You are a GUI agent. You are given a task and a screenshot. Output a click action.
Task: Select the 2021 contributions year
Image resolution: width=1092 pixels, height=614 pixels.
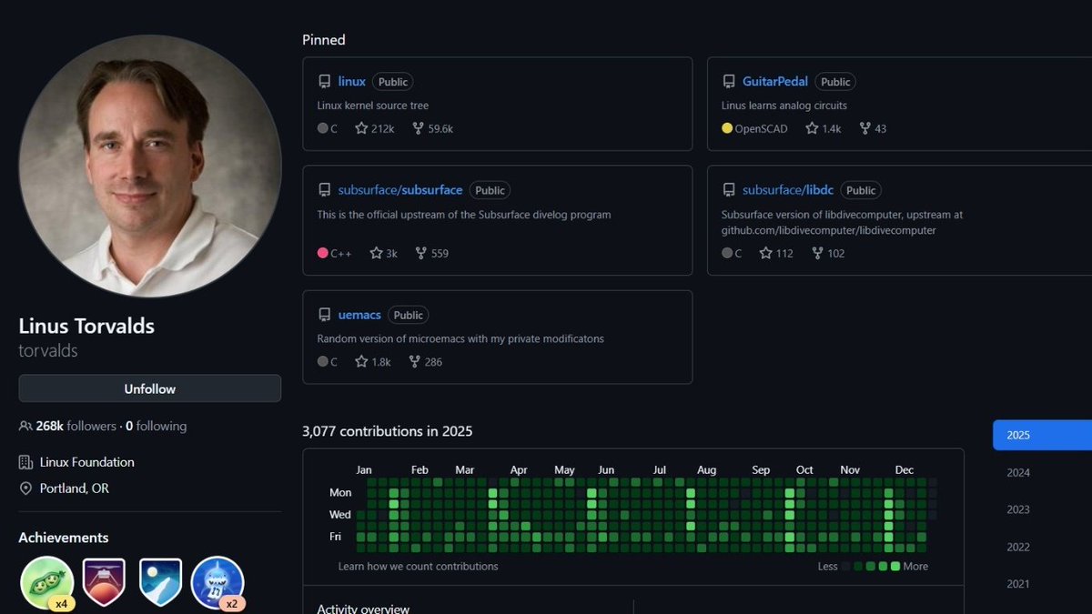[1018, 584]
